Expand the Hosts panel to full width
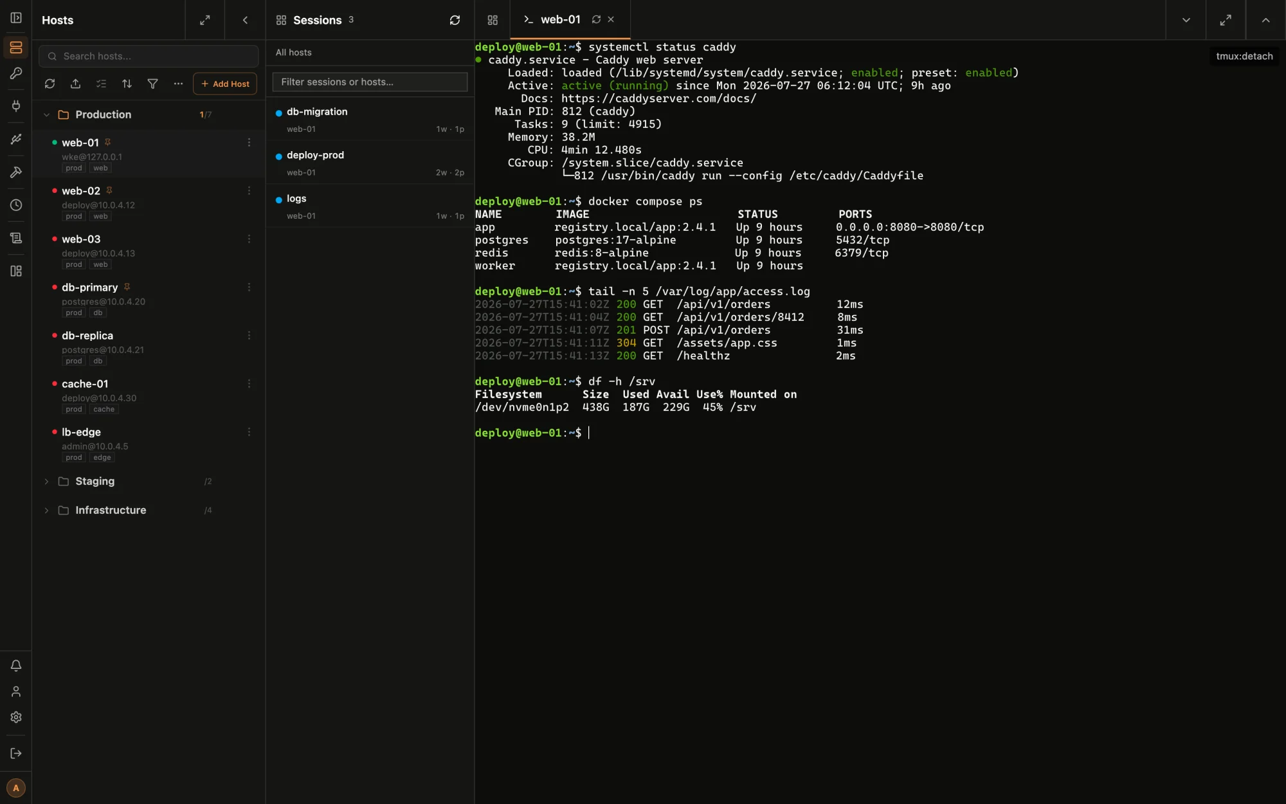This screenshot has height=804, width=1286. [x=205, y=20]
